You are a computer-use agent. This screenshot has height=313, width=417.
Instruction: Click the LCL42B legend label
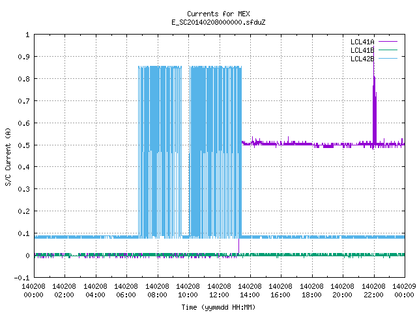pyautogui.click(x=362, y=59)
